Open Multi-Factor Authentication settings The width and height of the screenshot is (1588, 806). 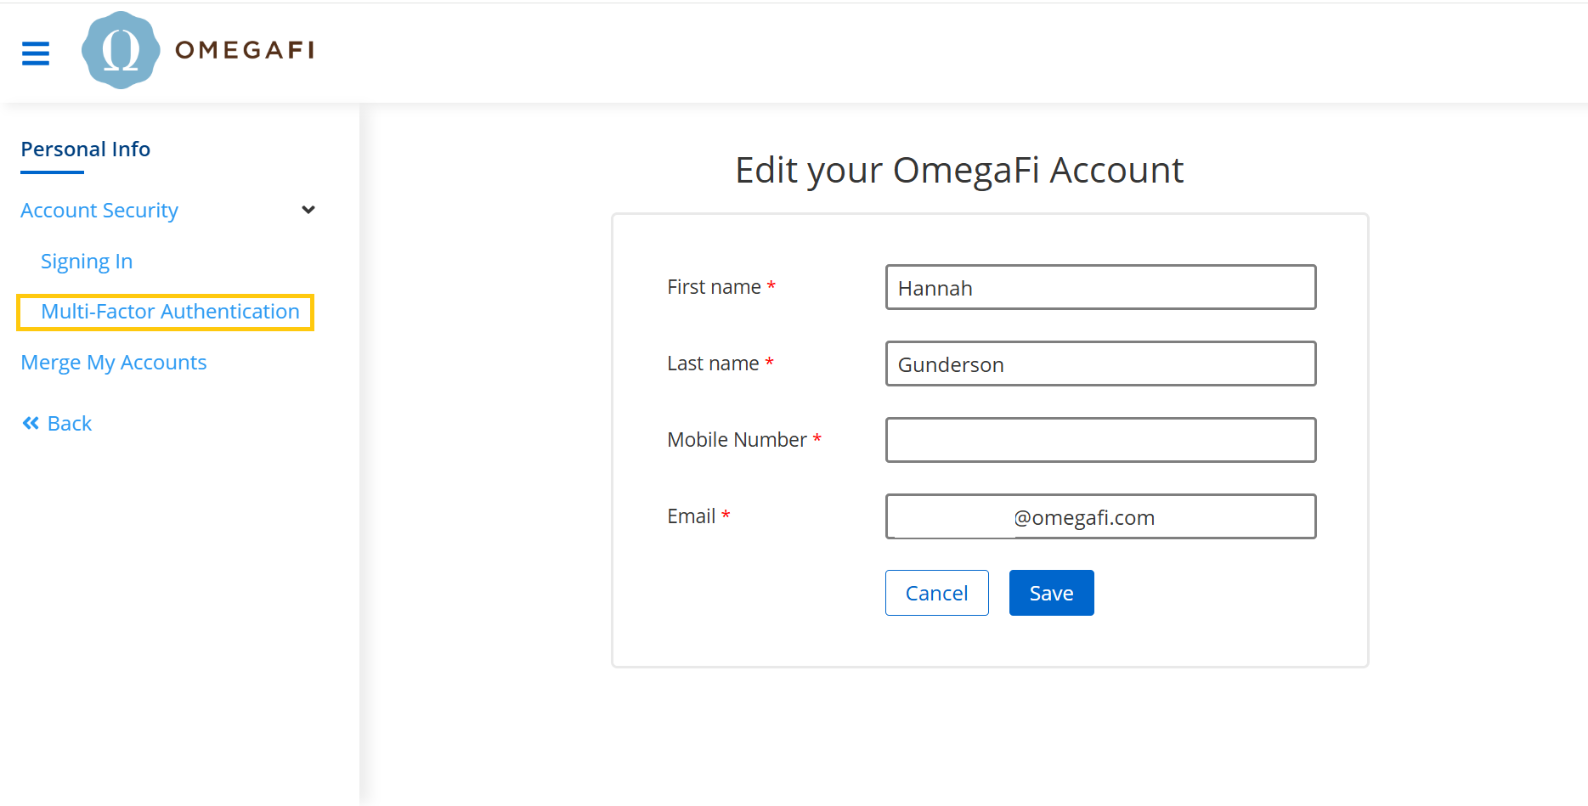(x=170, y=312)
